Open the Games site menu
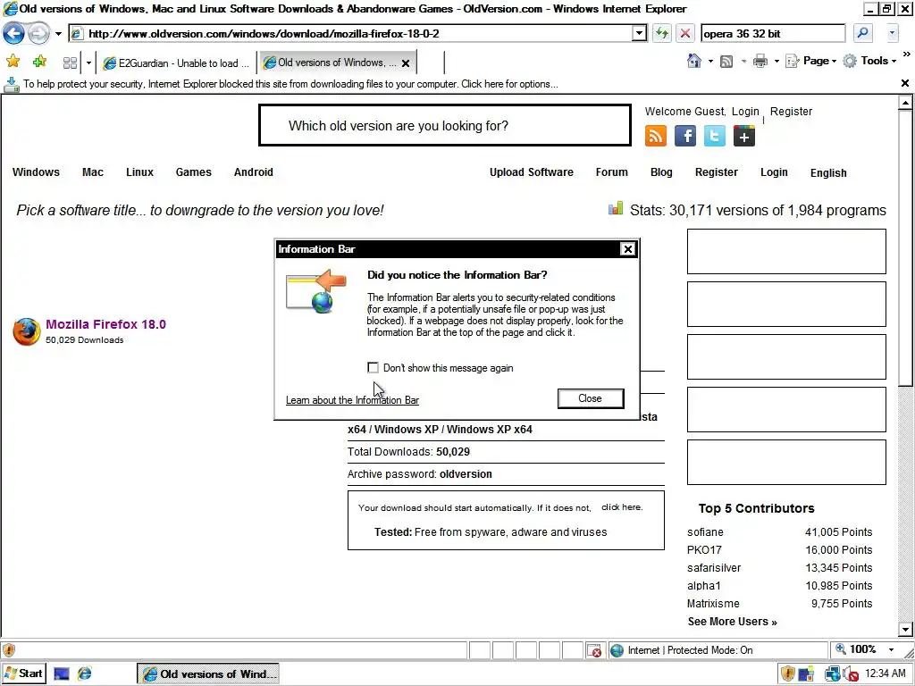This screenshot has height=686, width=915. [x=194, y=172]
